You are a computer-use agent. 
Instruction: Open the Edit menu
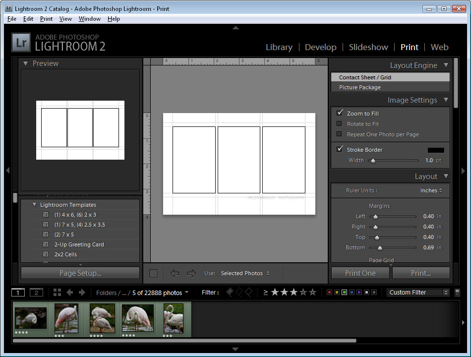[x=28, y=19]
